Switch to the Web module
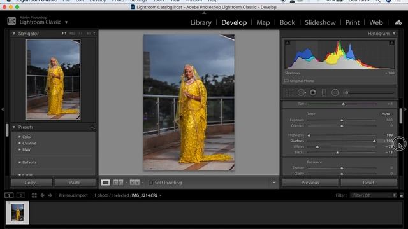This screenshot has width=408, height=229. coord(376,23)
